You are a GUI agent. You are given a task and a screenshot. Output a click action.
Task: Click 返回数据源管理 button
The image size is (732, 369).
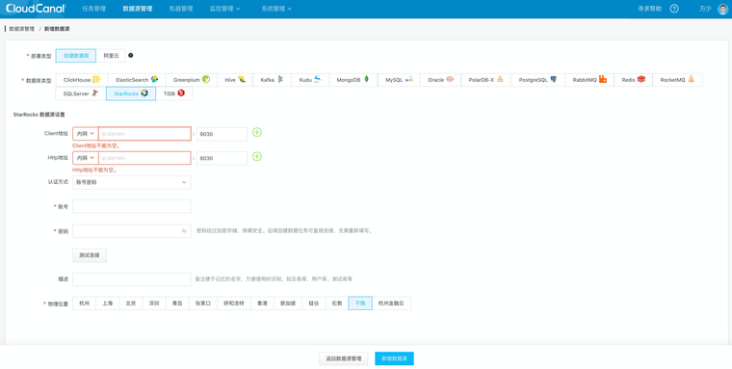click(x=344, y=358)
